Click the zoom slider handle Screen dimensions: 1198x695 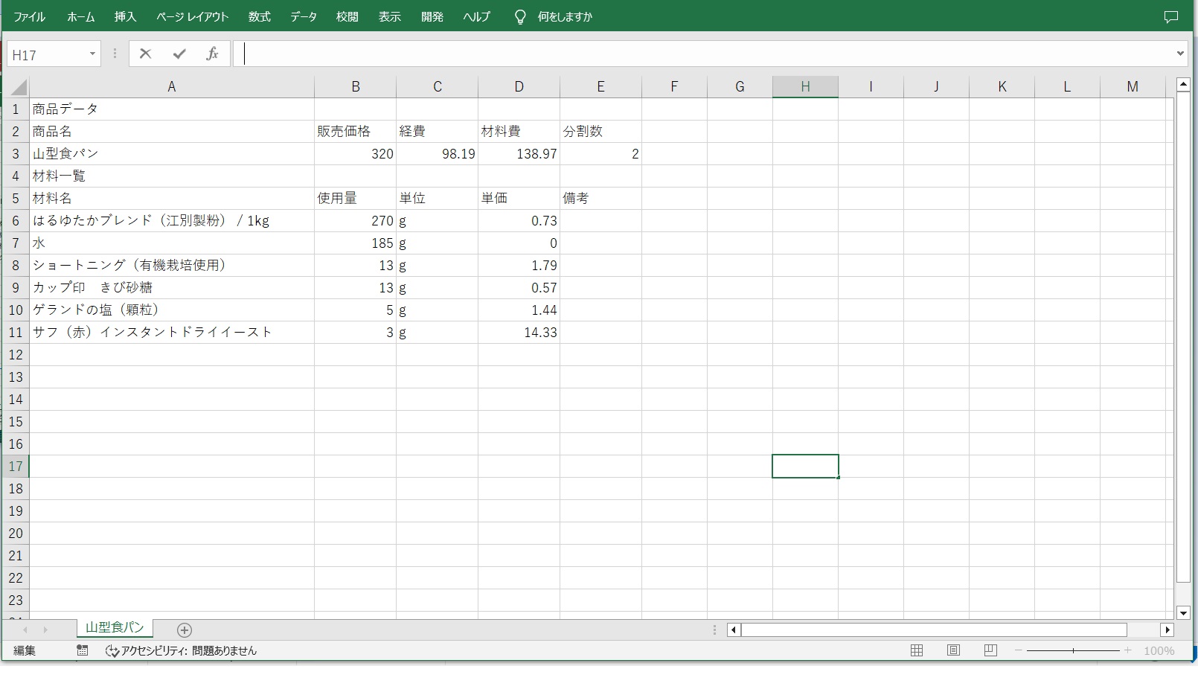click(1073, 650)
